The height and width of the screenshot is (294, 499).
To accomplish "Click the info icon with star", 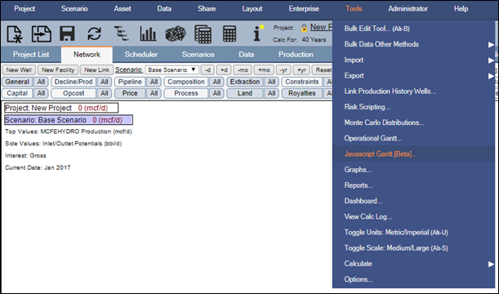I will 258,33.
